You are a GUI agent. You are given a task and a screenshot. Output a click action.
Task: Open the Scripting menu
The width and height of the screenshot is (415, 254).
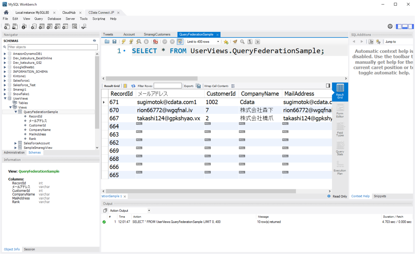click(99, 19)
